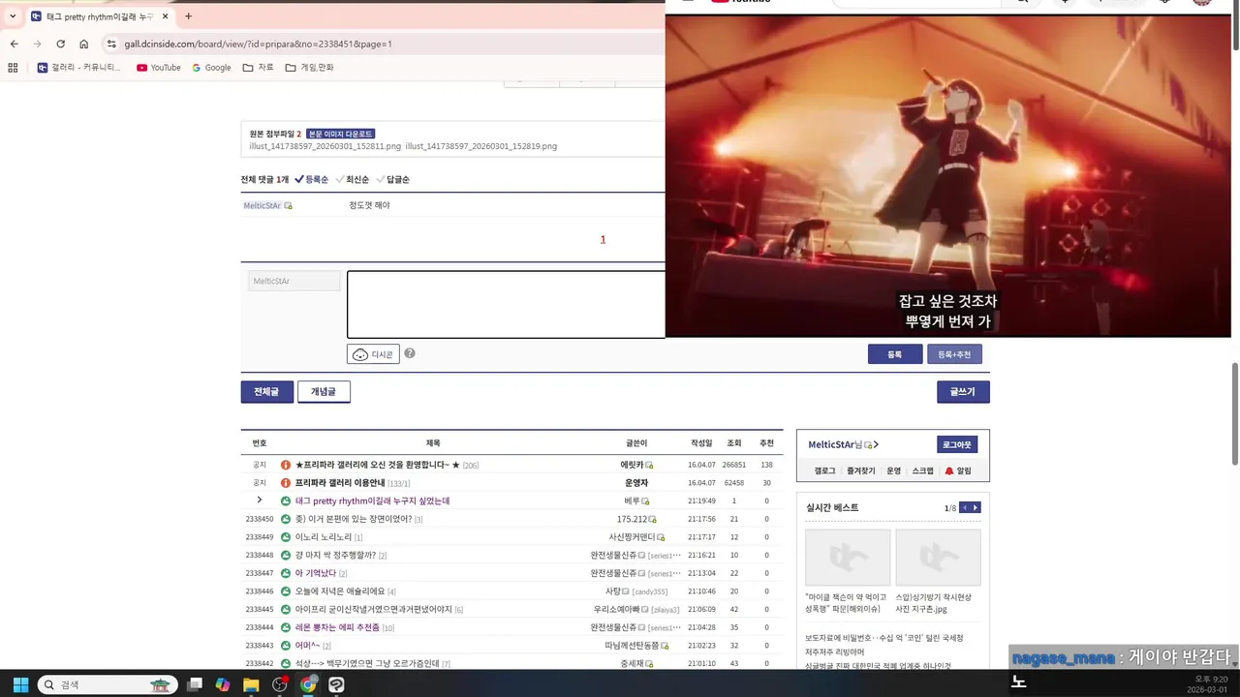Open notice 프리파라 갤러리에 오신 것을 환영합니다
Image resolution: width=1240 pixels, height=697 pixels.
[x=378, y=465]
